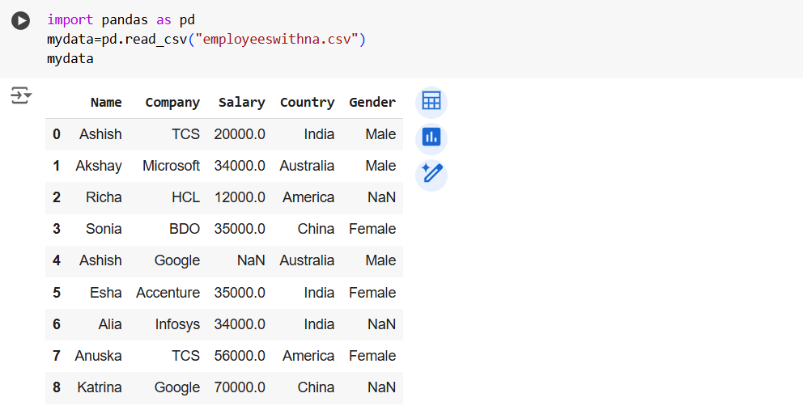Click the Katrina name cell

click(100, 387)
